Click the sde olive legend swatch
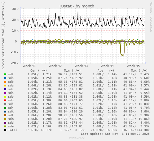The width and height of the screenshot is (154, 141). click(x=5, y=126)
